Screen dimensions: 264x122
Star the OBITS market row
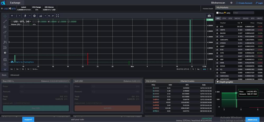tap(217, 30)
